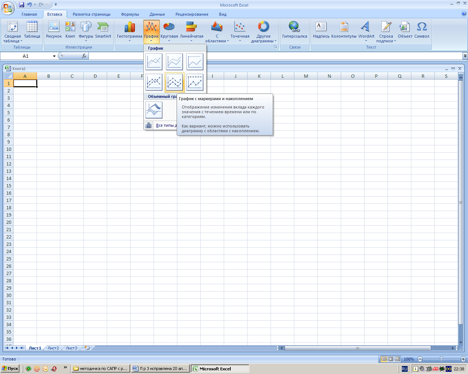Viewport: 468px width, 374px height.
Task: Insert a Гиперссылка hyperlink
Action: [294, 30]
